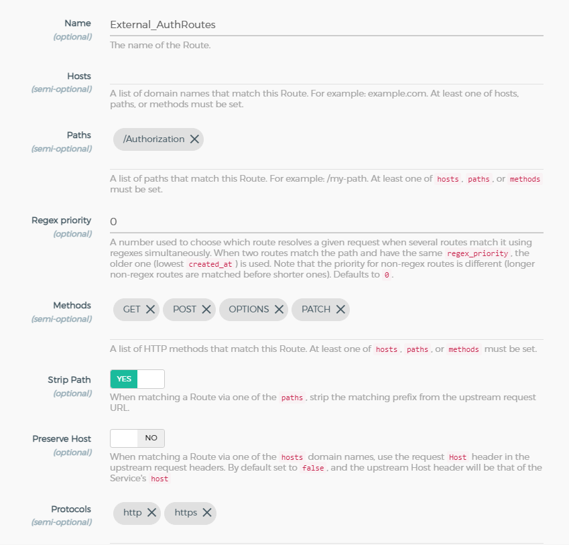Remove the /Authorization path tag

coord(194,139)
